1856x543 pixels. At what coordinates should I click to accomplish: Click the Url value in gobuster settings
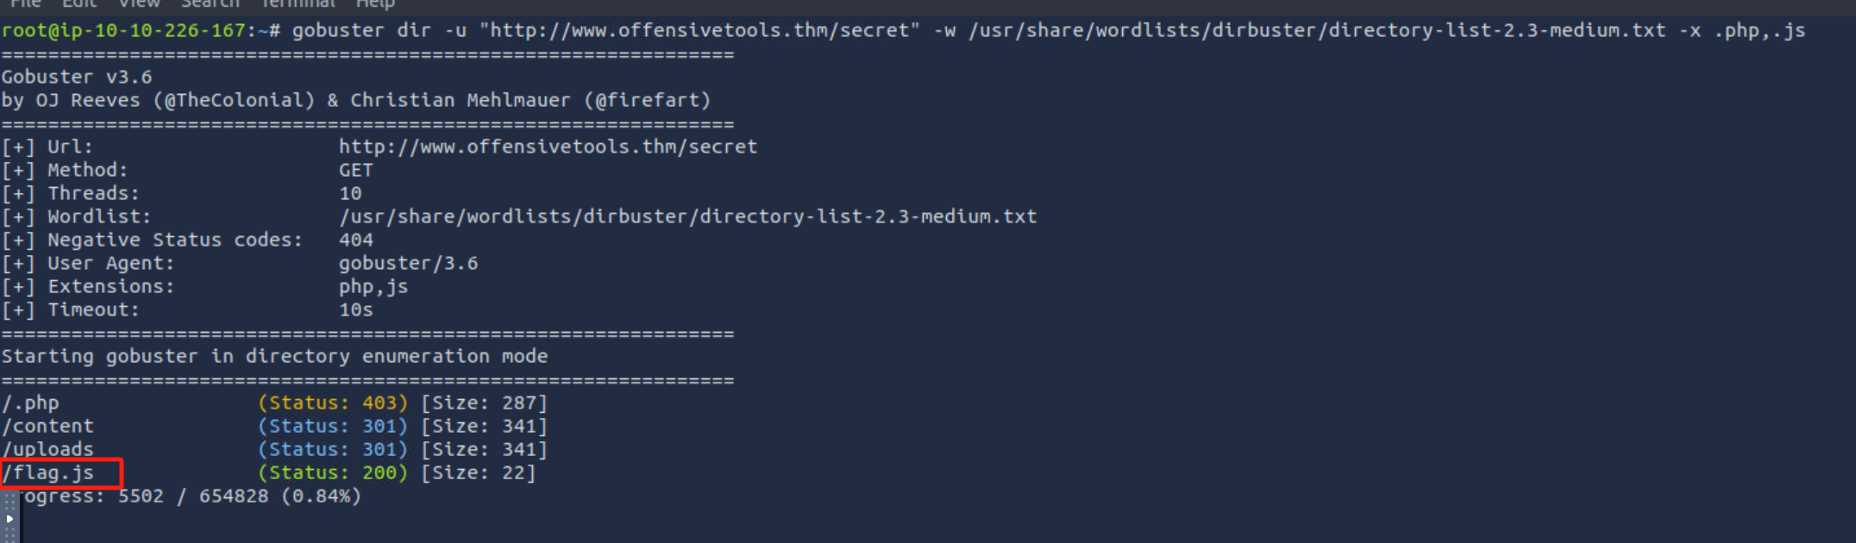coord(548,147)
